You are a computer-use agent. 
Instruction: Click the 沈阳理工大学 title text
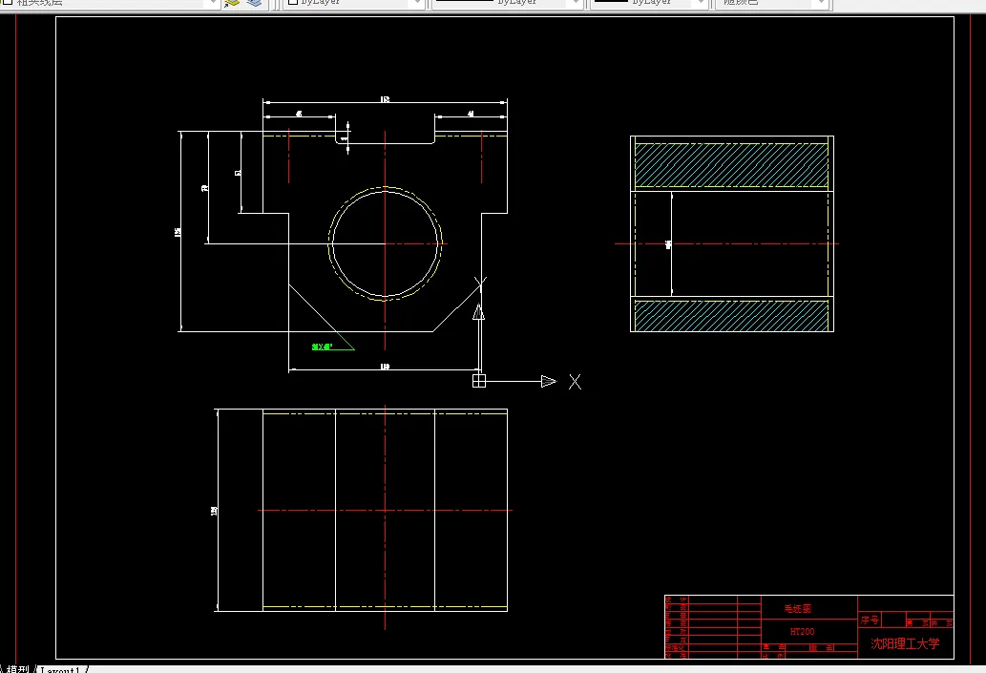click(x=905, y=643)
